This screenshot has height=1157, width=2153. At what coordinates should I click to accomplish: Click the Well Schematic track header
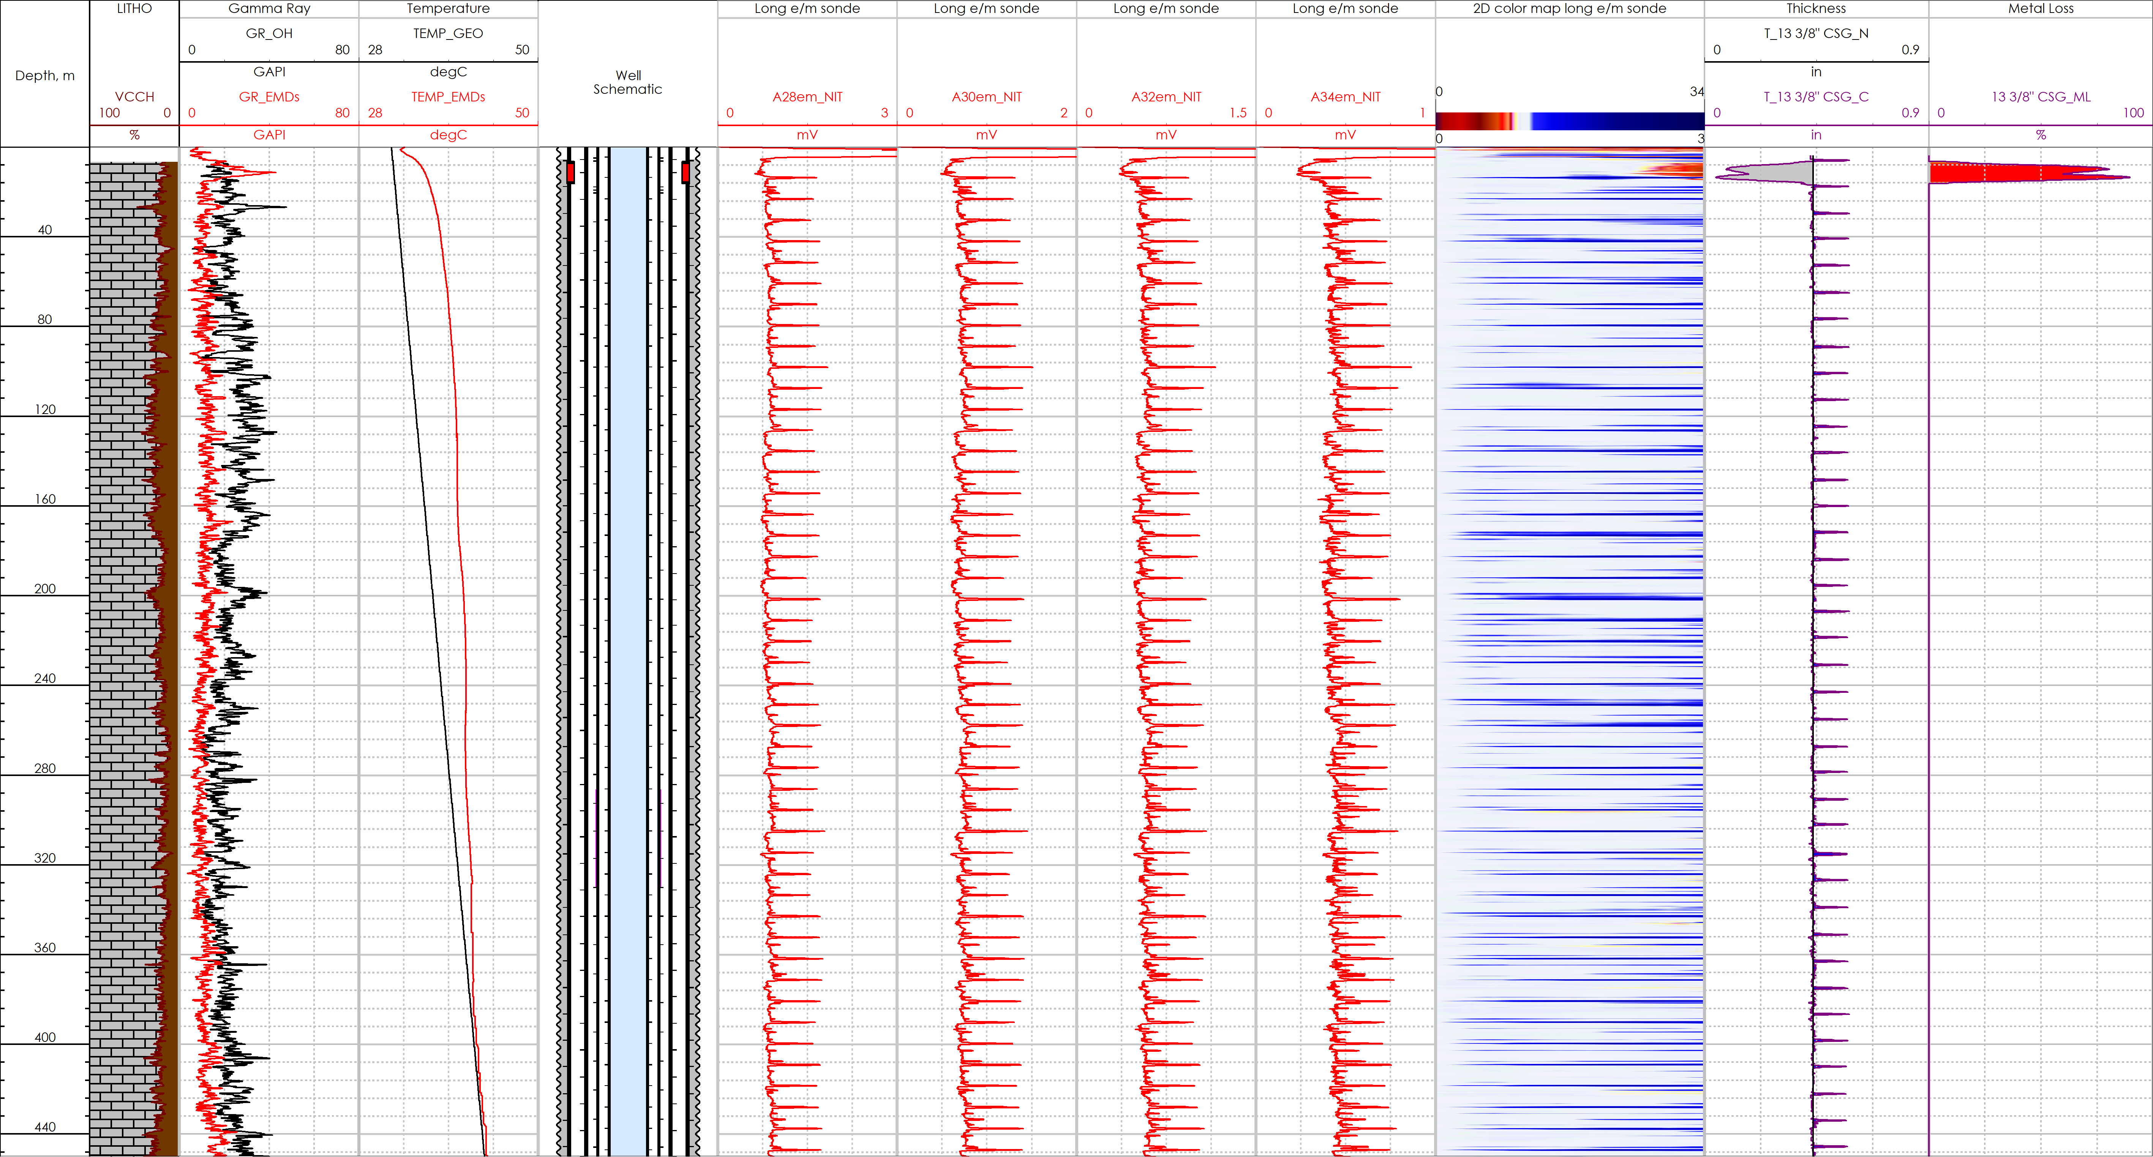coord(628,82)
